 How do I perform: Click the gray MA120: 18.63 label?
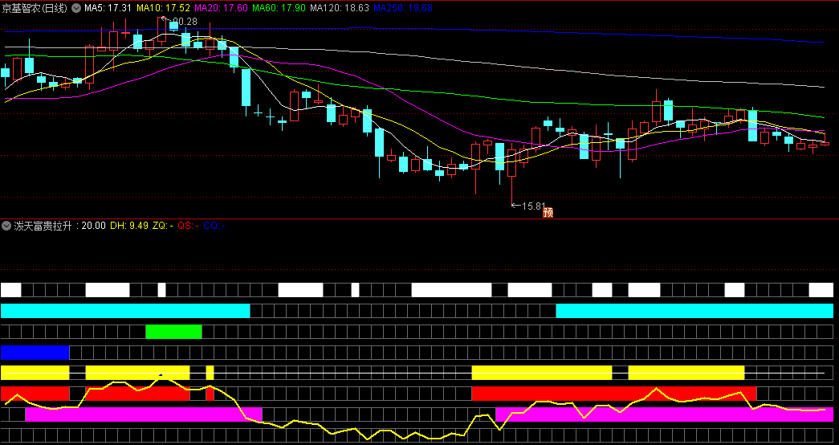click(340, 8)
